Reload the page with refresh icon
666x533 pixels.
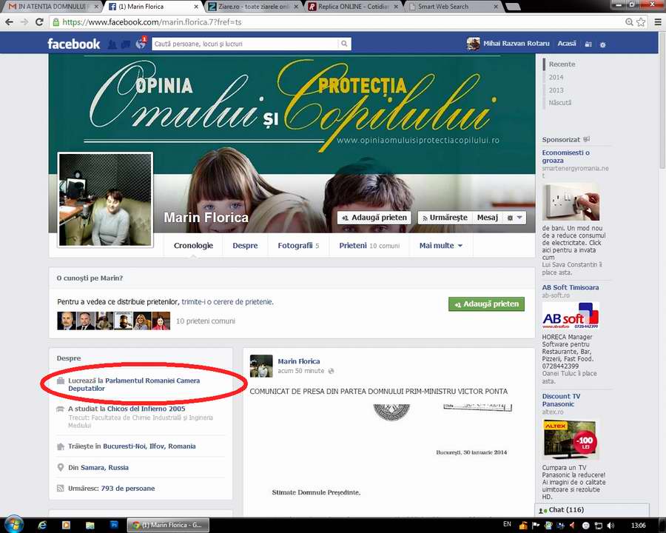pyautogui.click(x=39, y=21)
